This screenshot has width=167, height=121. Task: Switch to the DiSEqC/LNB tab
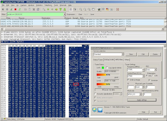click(109, 60)
